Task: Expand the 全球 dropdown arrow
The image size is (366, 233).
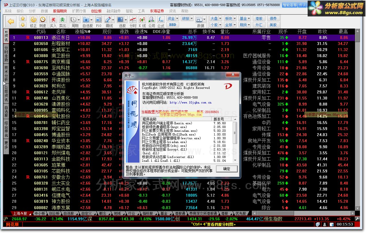Action: point(235,25)
